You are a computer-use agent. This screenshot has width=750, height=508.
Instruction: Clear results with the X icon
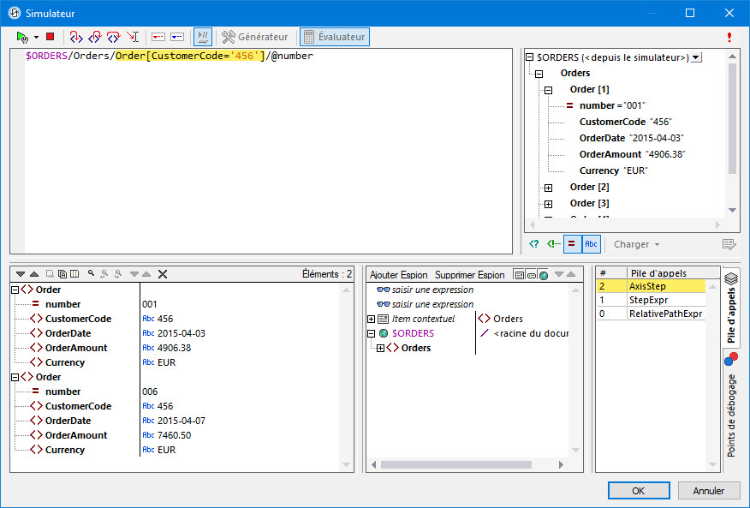pyautogui.click(x=163, y=274)
